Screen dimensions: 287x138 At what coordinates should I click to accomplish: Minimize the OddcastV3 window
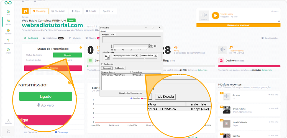(146, 28)
